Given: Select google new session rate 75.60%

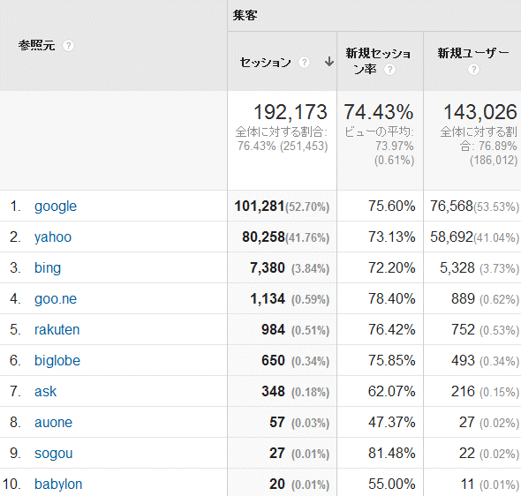Looking at the screenshot, I should [392, 207].
